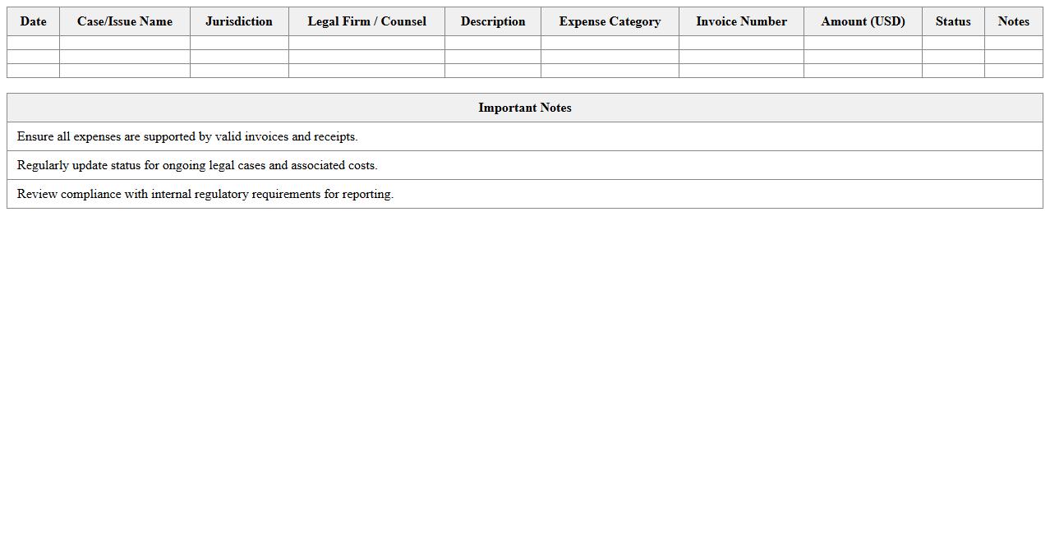Viewport: 1050px width, 534px height.
Task: Click the Jurisdiction column header
Action: (238, 21)
